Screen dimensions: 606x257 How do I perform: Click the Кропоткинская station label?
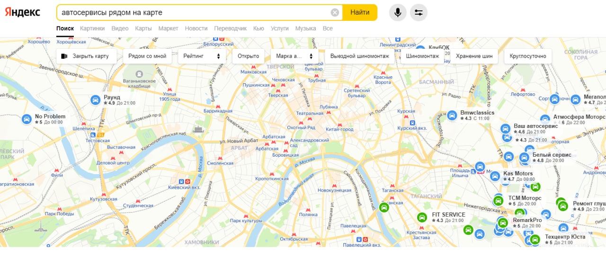coord(272,179)
